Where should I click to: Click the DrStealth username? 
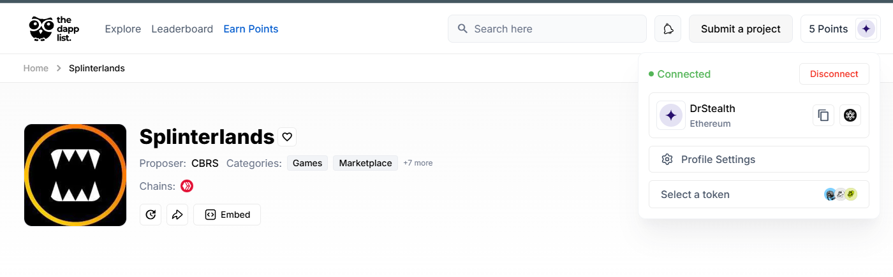click(x=712, y=109)
